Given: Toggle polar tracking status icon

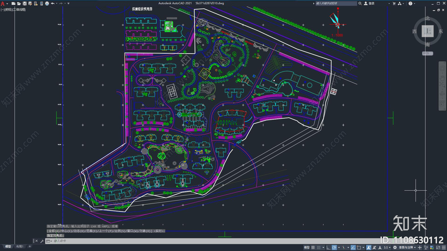Looking at the screenshot, I should coord(334,247).
